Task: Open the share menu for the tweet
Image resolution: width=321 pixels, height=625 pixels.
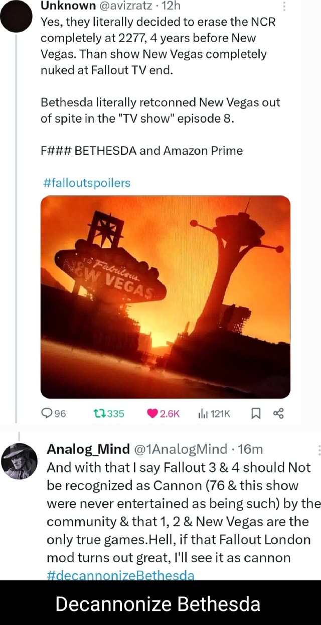Action: 279,413
